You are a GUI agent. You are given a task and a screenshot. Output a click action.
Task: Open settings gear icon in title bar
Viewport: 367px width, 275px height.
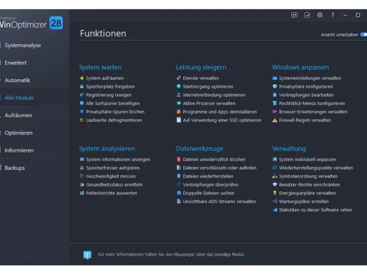point(320,15)
